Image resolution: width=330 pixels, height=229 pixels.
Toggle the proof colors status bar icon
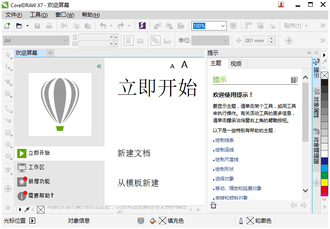pos(141,221)
